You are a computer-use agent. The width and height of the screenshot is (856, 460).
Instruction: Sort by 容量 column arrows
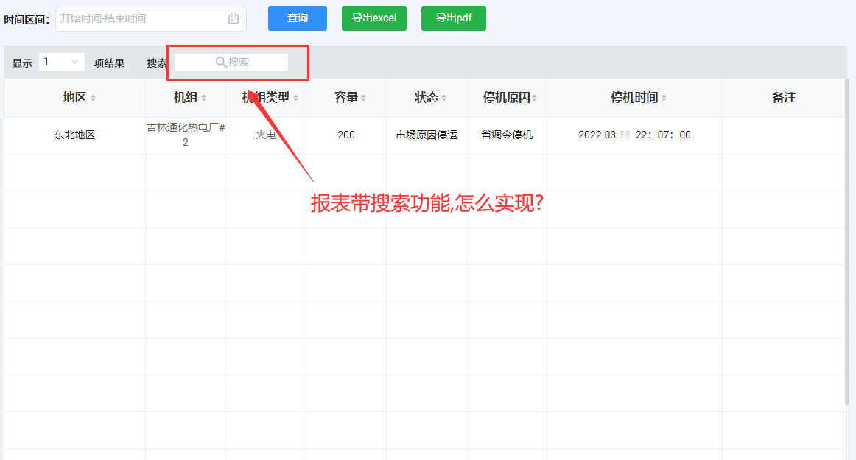(364, 98)
